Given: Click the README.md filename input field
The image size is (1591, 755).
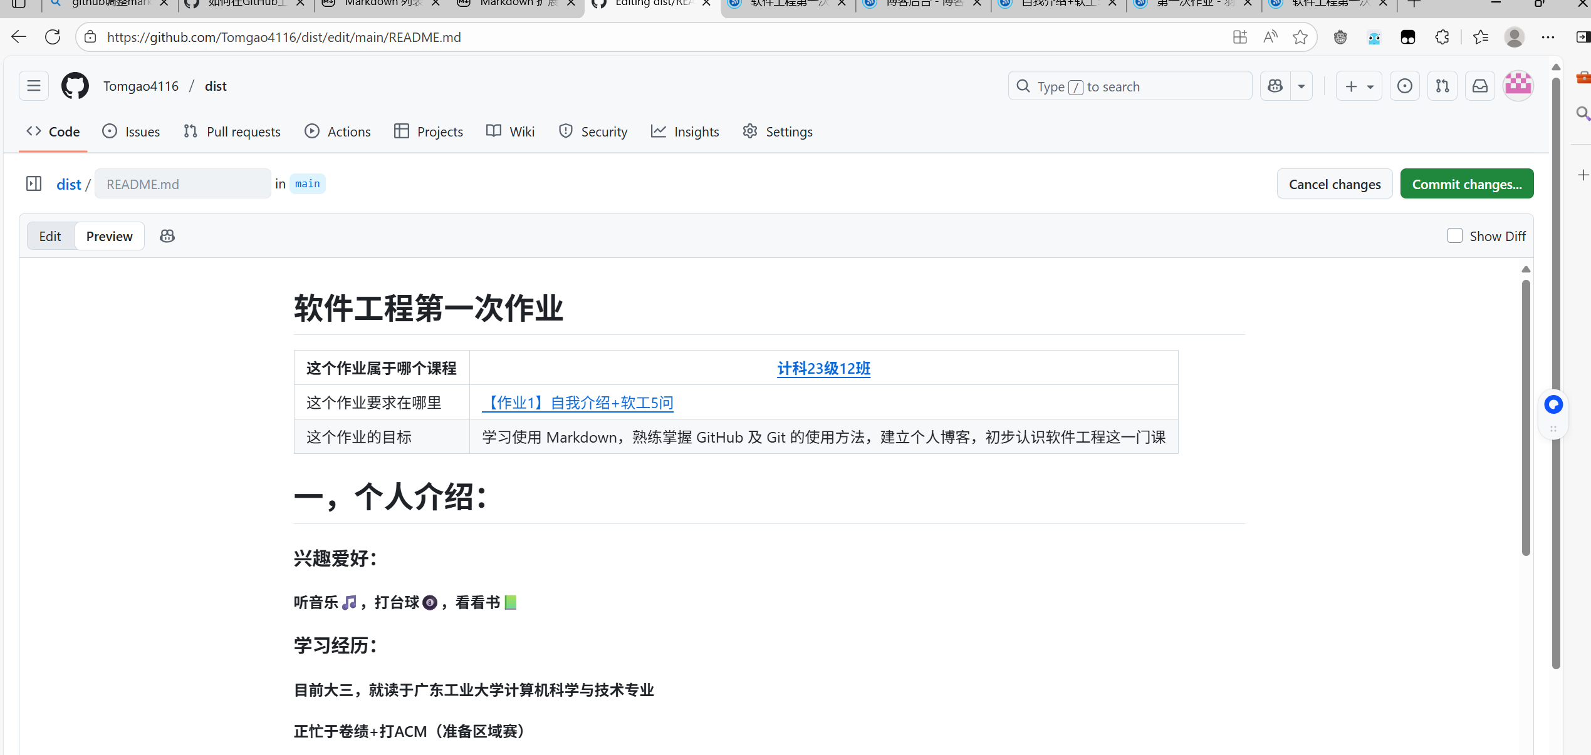Looking at the screenshot, I should (x=182, y=183).
